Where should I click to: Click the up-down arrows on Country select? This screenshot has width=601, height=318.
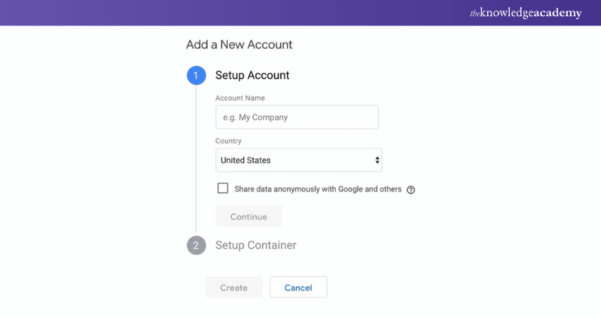pos(377,160)
